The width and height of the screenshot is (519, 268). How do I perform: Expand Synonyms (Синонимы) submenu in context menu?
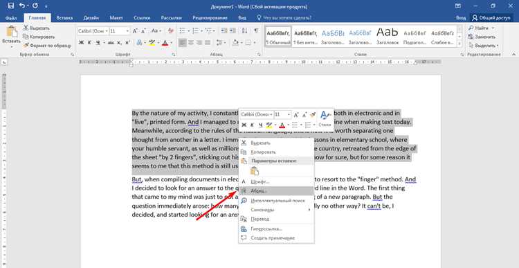[276, 210]
